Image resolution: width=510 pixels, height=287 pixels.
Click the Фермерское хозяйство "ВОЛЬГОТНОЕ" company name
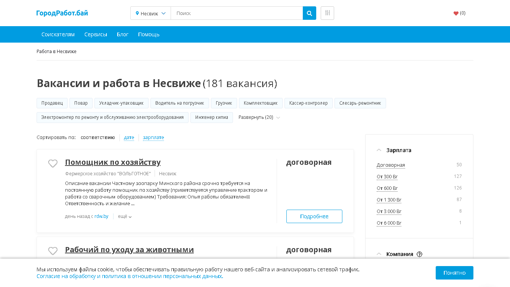click(x=108, y=174)
